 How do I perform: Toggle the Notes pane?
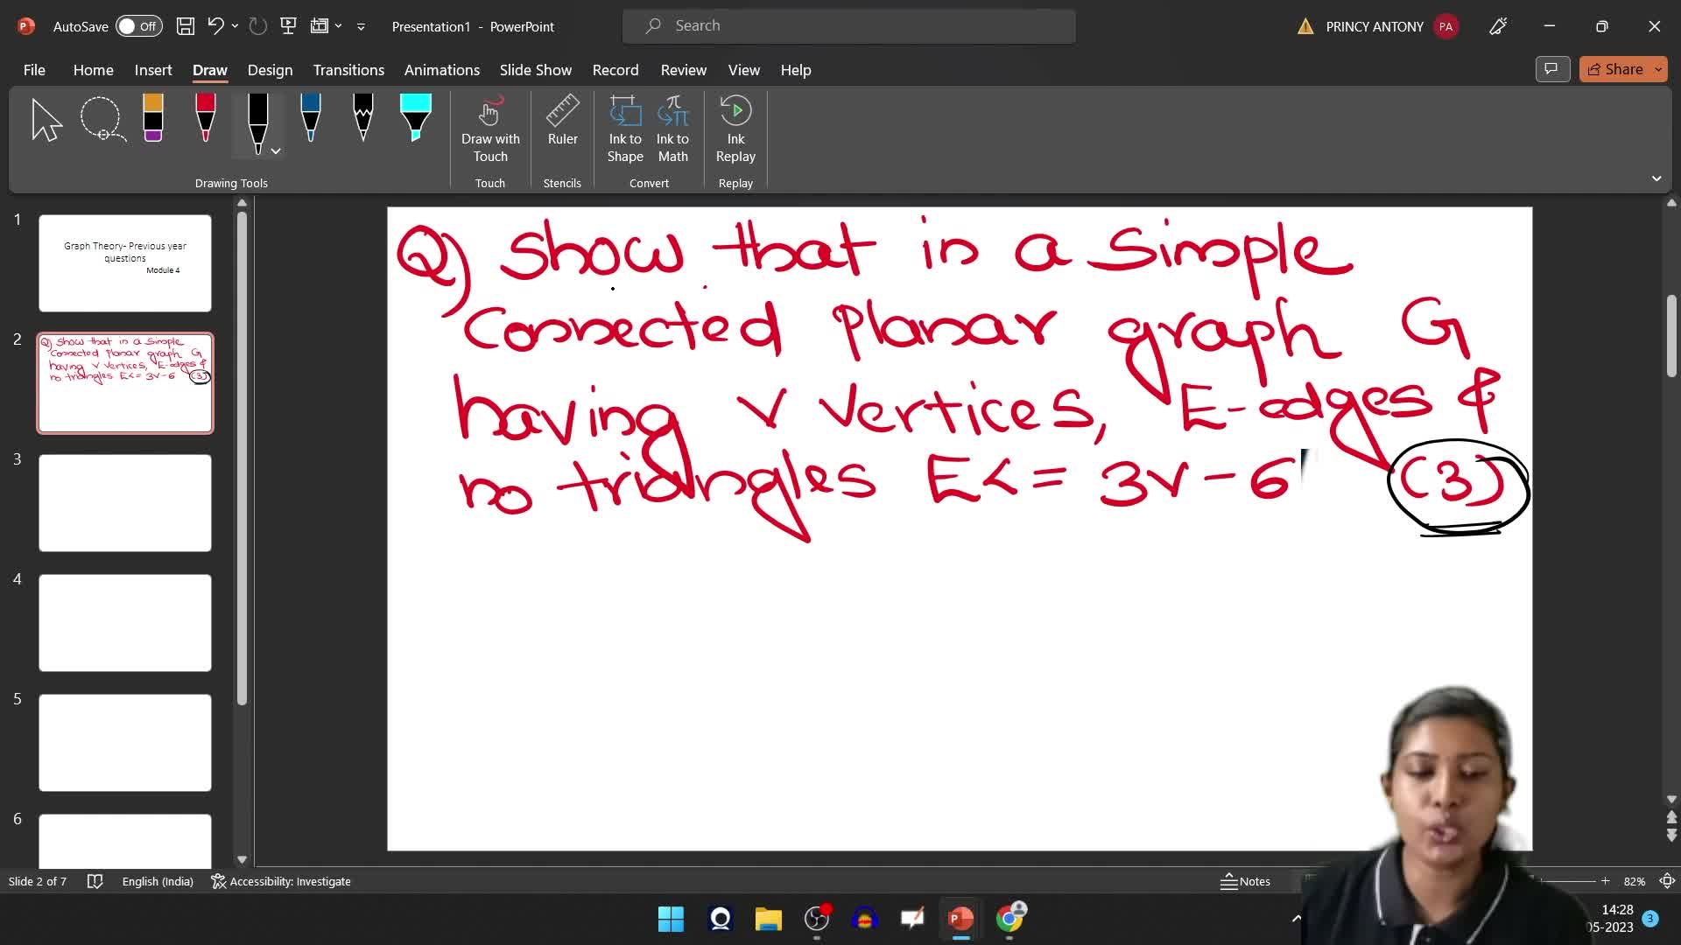(1245, 881)
